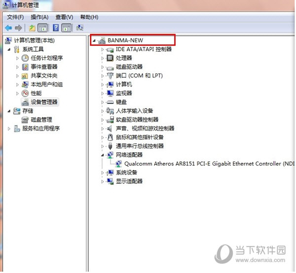Expand the 任务计划程序 node
This screenshot has width=296, height=273.
[17, 58]
